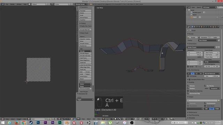Viewport: 223px width, 125px height.
Task: Open the Display New Window dropdown
Action: 208,40
